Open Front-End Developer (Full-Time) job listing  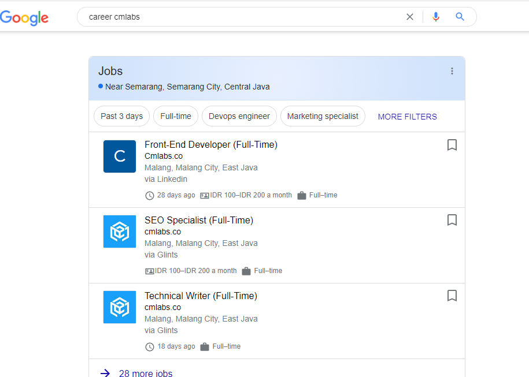pyautogui.click(x=211, y=144)
